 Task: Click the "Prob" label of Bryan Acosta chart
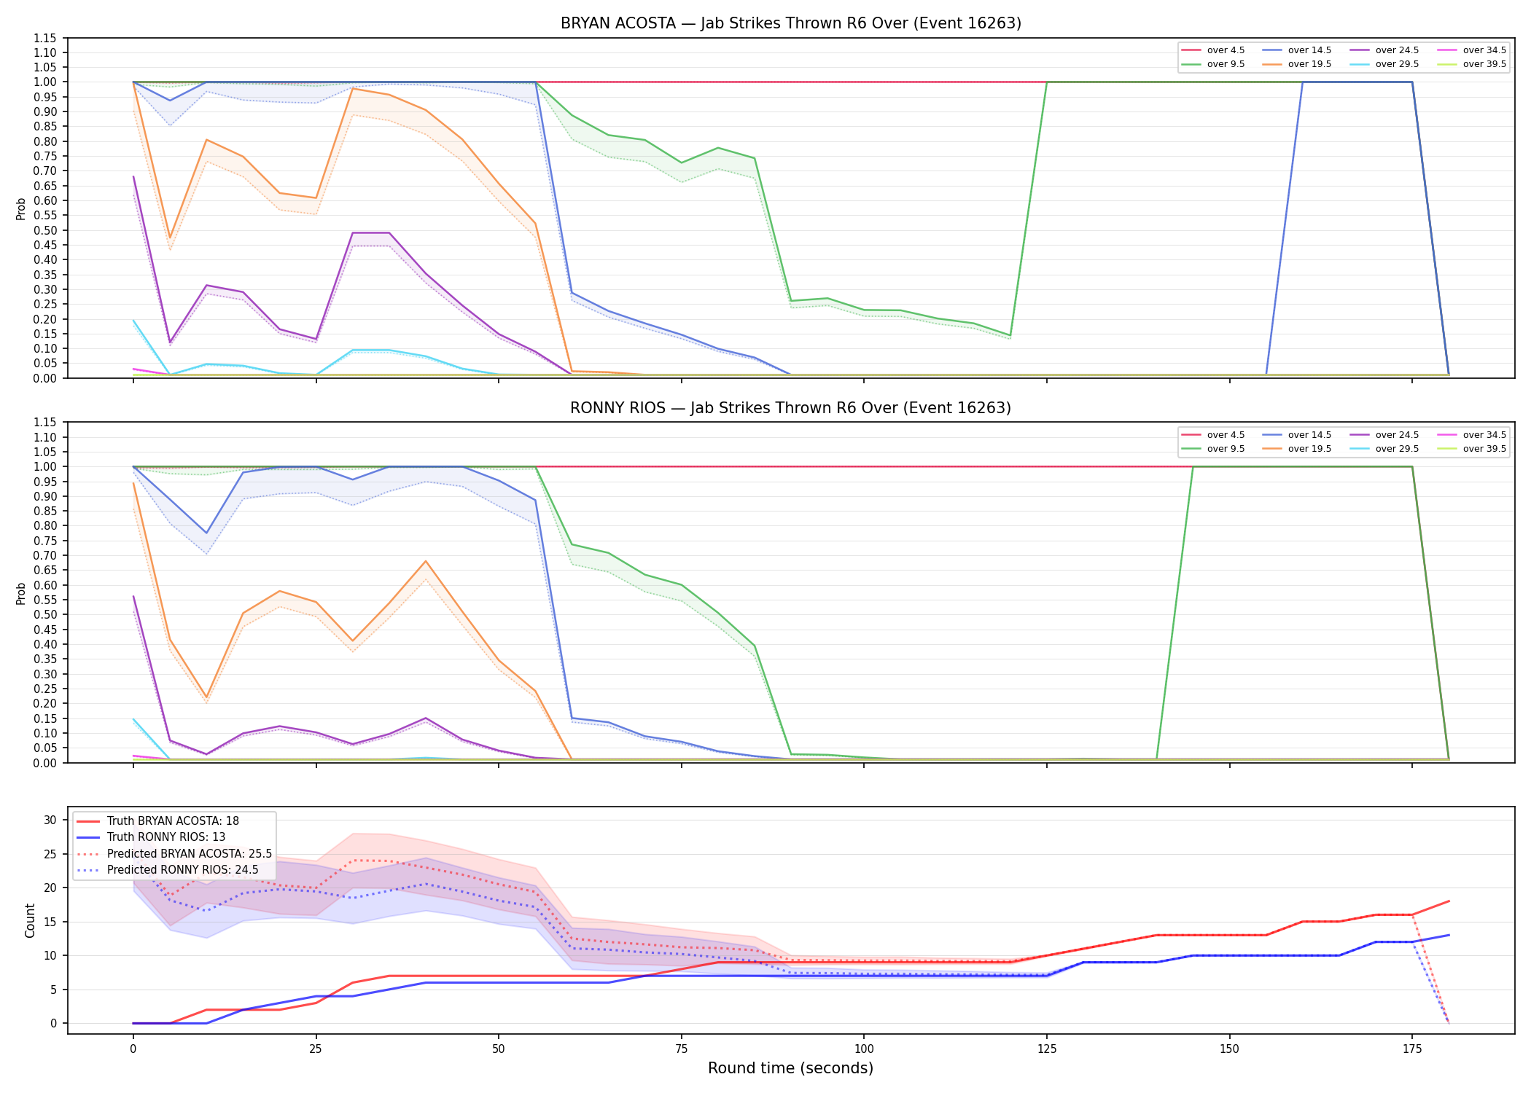tap(21, 208)
